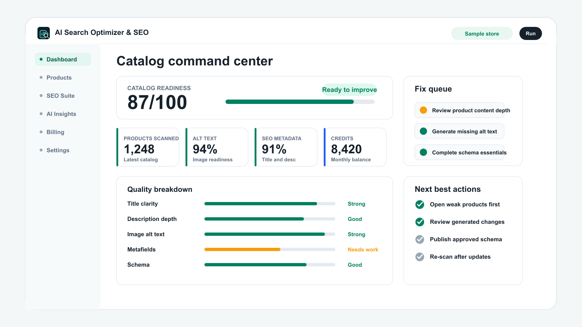Screen dimensions: 582x327
Task: Click the Description depth progress bar
Action: coord(270,219)
